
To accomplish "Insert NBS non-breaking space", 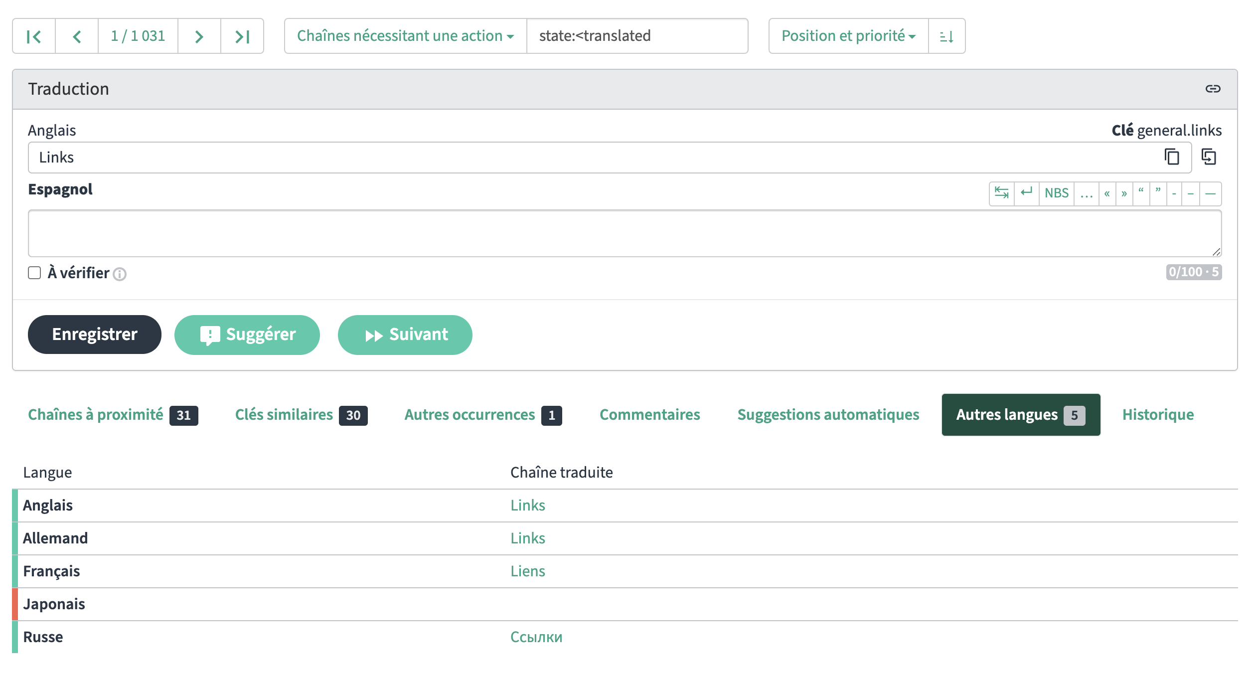I will click(1057, 193).
